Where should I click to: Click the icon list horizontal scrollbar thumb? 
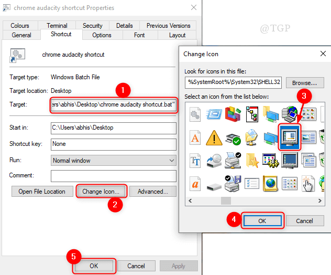226,200
